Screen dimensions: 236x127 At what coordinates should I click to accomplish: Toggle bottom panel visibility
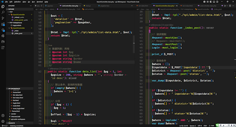(214, 2)
